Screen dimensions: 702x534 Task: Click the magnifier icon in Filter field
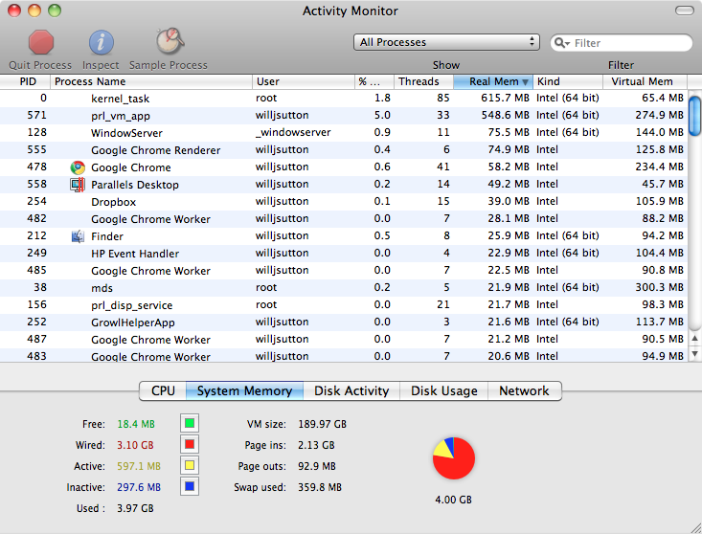tap(561, 43)
